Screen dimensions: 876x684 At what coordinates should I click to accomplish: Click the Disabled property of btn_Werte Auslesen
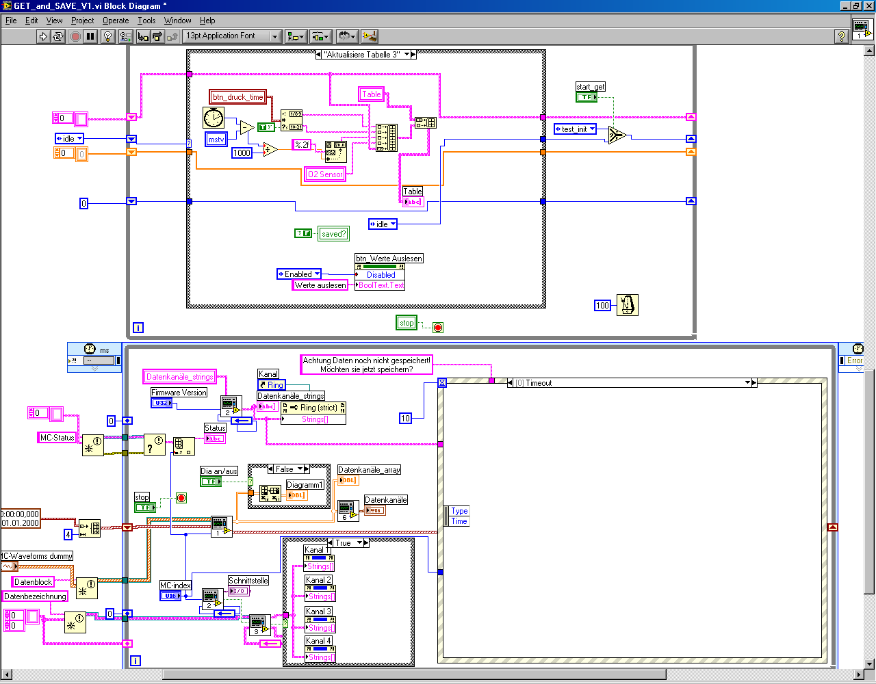[x=380, y=275]
